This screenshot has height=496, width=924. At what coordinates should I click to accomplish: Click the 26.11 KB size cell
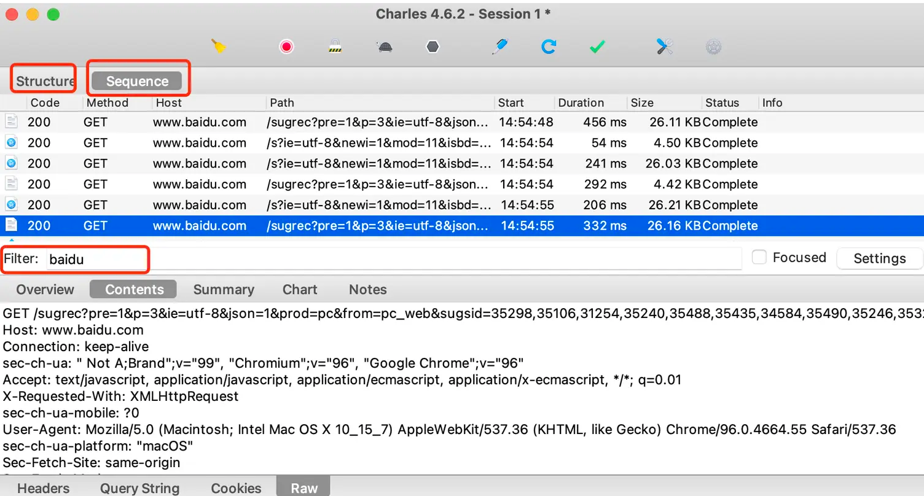[675, 122]
